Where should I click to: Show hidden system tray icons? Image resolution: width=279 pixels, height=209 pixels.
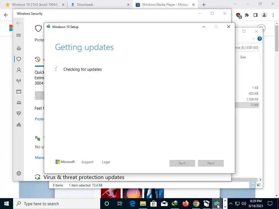231,204
